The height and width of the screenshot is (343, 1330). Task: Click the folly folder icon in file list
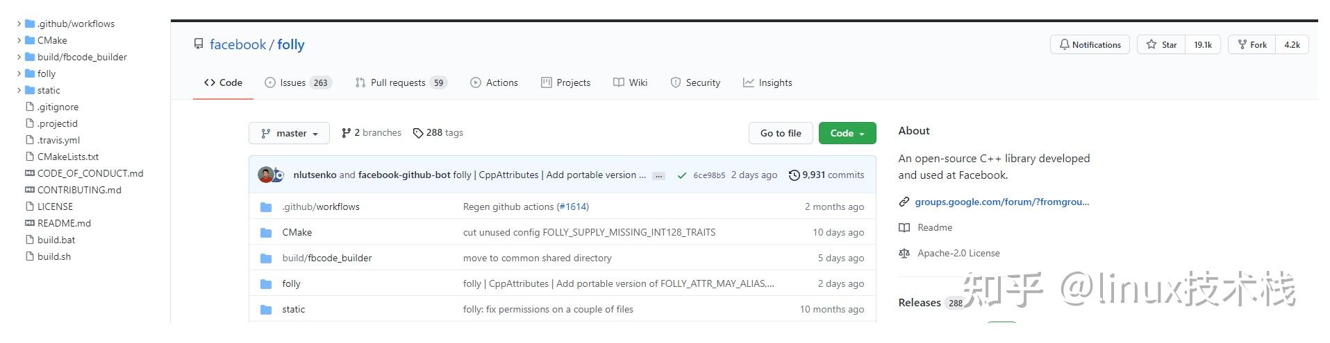(x=266, y=283)
